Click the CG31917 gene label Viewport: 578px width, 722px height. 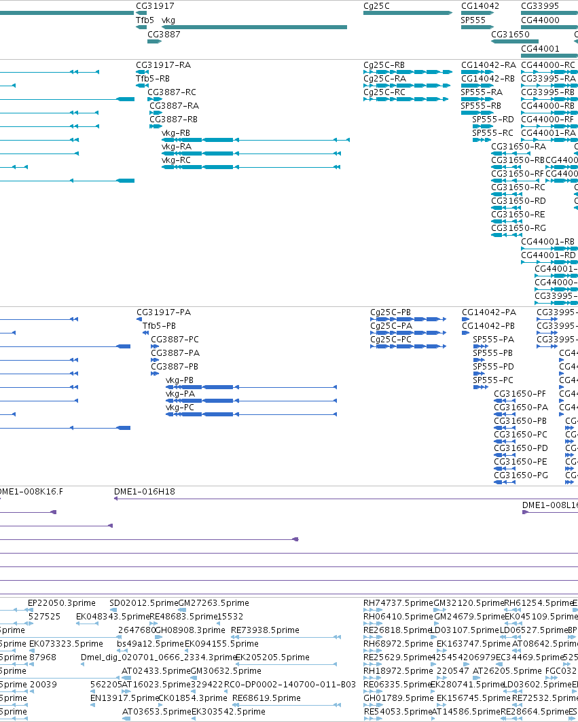click(155, 6)
